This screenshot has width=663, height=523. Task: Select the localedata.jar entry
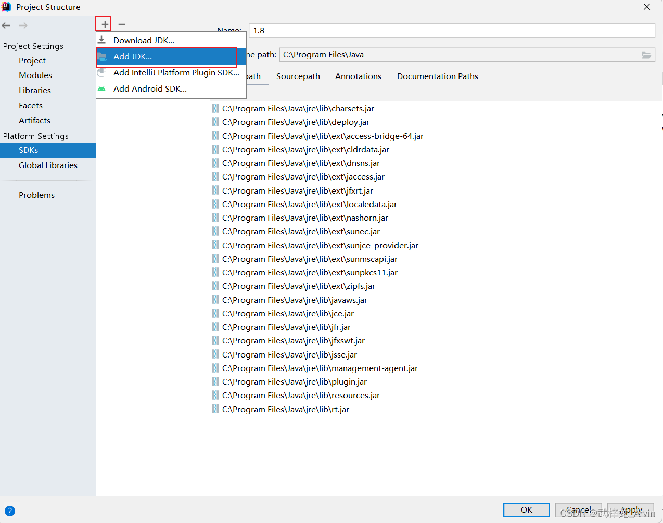pos(310,204)
